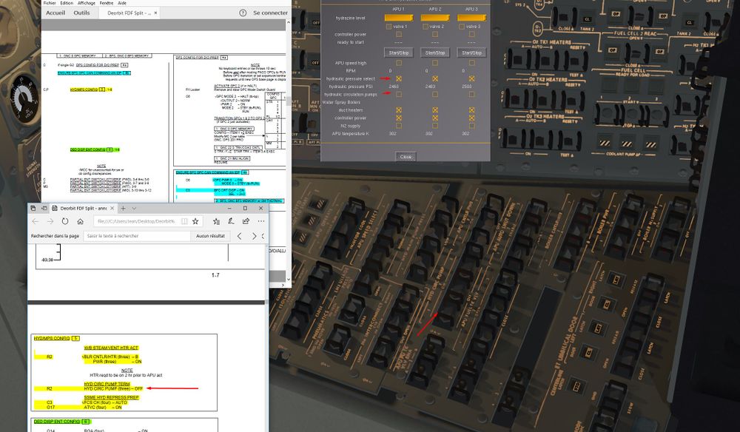
Task: Uncheck duct heaters for APU 2
Action: point(435,110)
